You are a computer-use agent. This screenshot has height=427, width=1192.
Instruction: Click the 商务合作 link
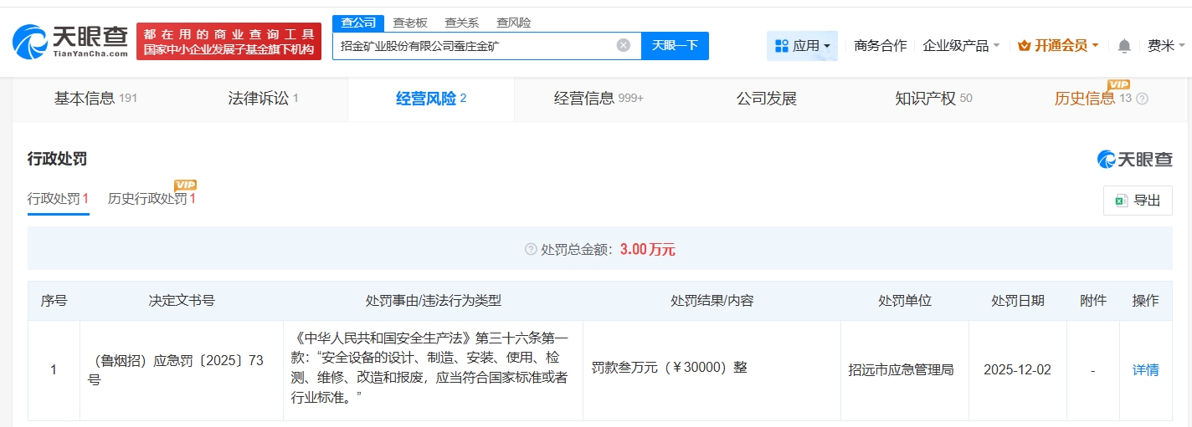coord(880,46)
